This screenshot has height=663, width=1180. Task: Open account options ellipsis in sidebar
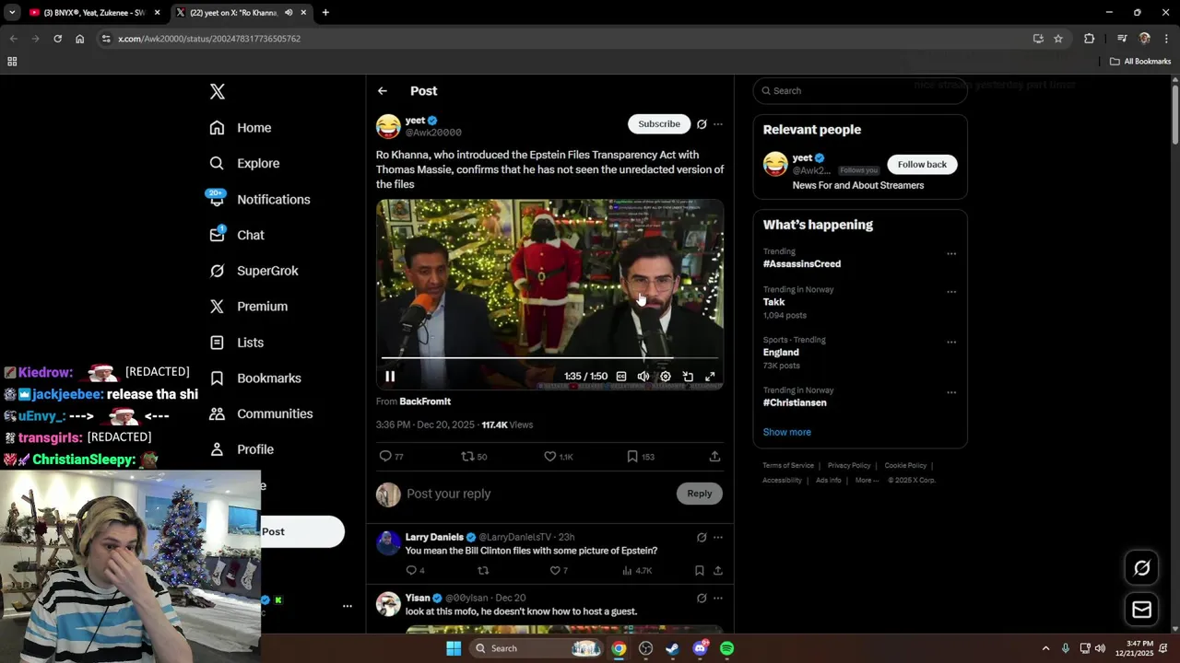[x=348, y=606]
